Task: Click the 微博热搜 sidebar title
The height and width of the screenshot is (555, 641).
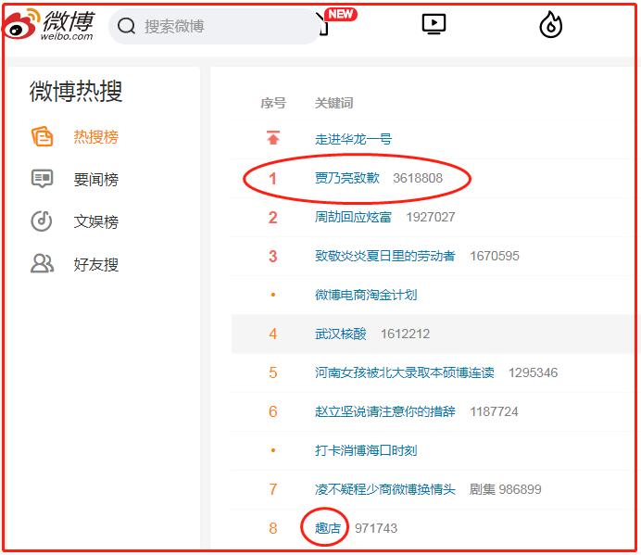Action: [x=76, y=91]
